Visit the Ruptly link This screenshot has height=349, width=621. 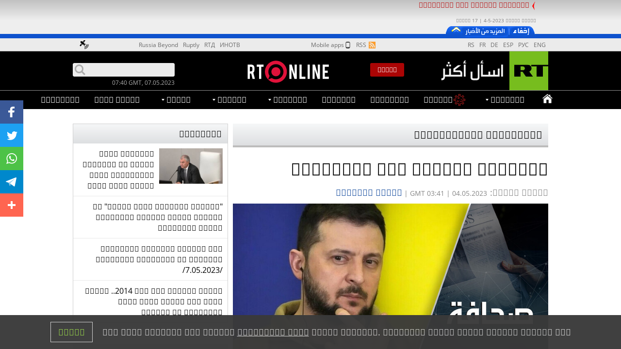191,45
